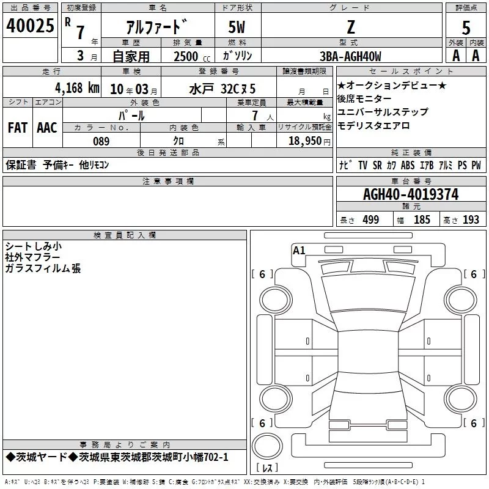Click the registration number 水戸 32Cヌ5

[x=222, y=87]
